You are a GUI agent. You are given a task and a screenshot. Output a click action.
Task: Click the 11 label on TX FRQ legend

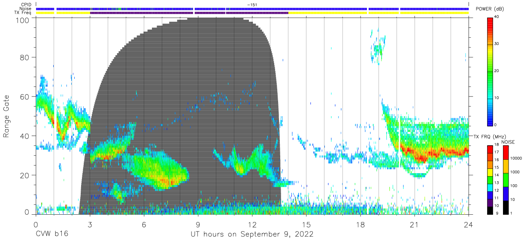coord(497,198)
